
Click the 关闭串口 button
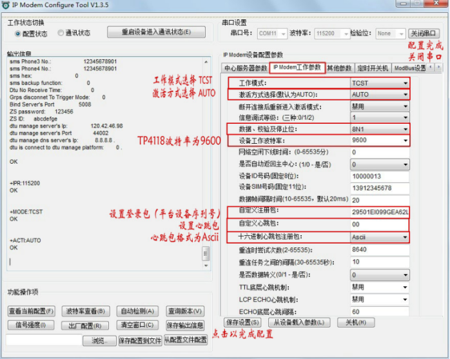(x=425, y=34)
